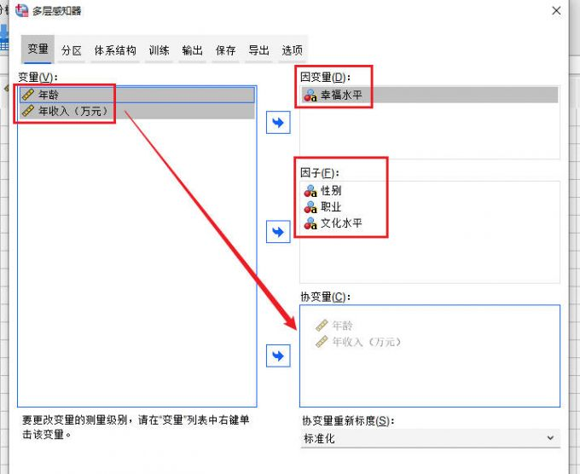Click the nominal icon next to 性别
The height and width of the screenshot is (474, 580).
(x=310, y=191)
